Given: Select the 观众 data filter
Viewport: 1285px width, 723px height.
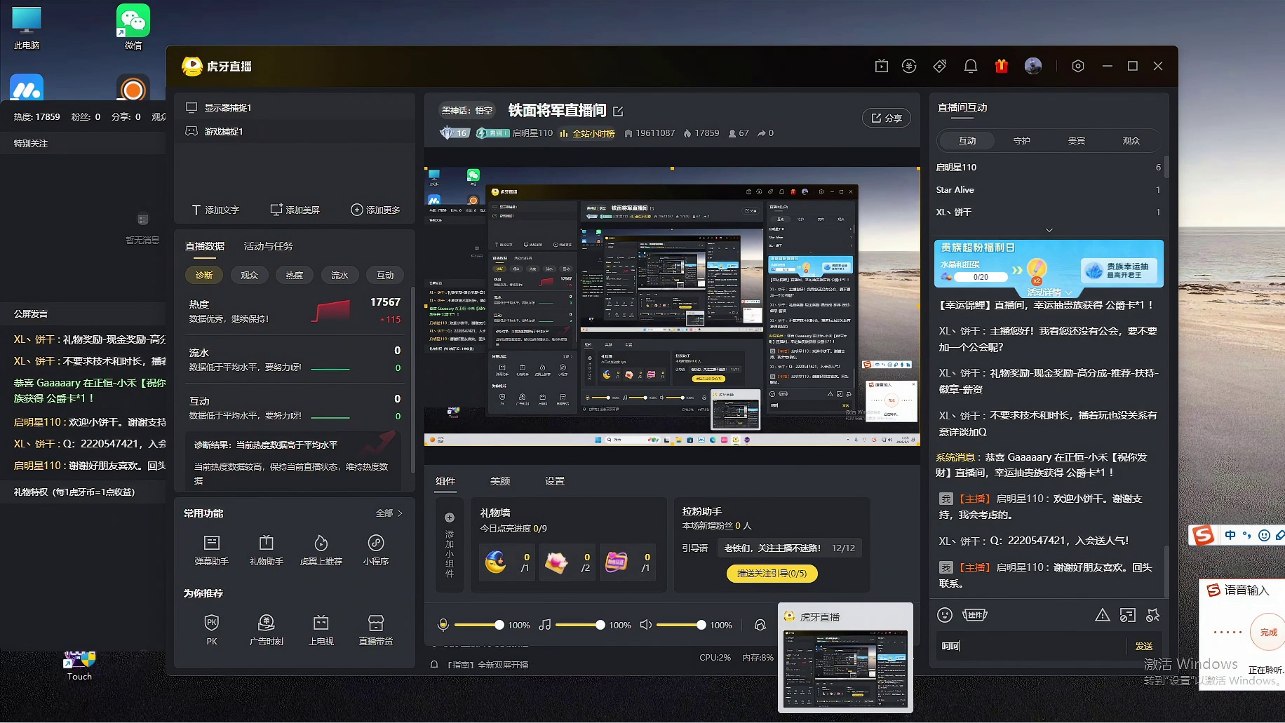Looking at the screenshot, I should (250, 275).
